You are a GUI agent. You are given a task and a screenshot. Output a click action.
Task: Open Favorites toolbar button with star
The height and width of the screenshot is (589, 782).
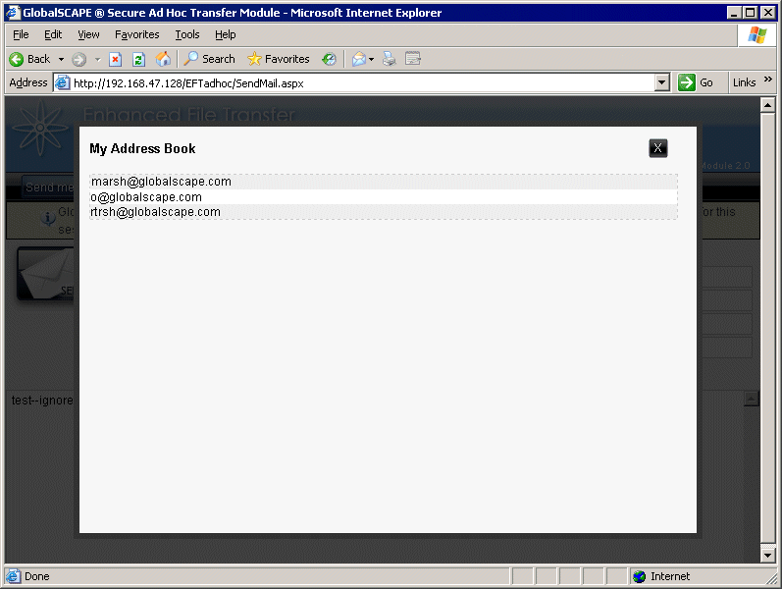[279, 59]
